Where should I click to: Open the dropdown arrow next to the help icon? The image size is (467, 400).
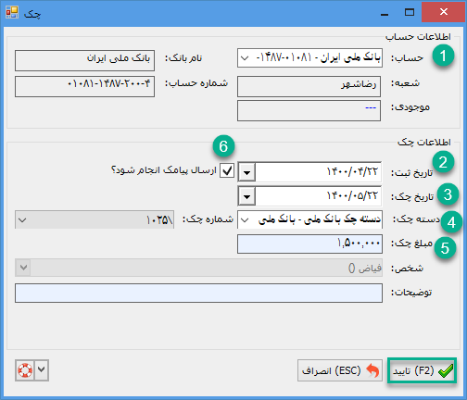[x=42, y=370]
